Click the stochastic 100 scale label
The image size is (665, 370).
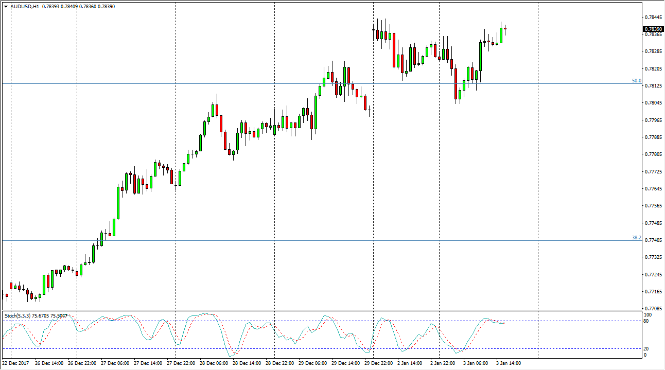coord(648,314)
